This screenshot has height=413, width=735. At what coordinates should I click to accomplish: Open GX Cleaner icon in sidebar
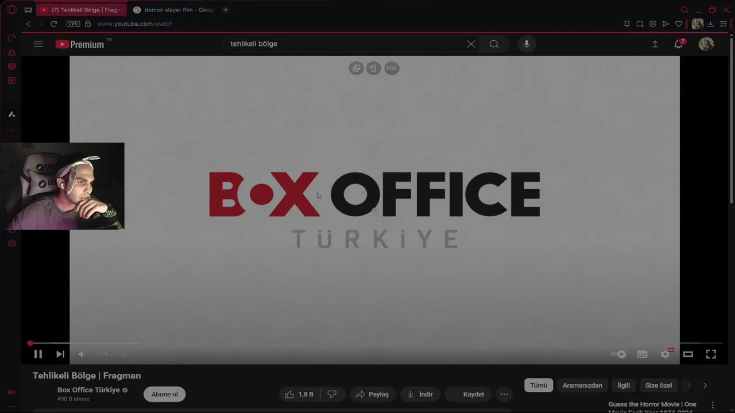pyautogui.click(x=11, y=53)
